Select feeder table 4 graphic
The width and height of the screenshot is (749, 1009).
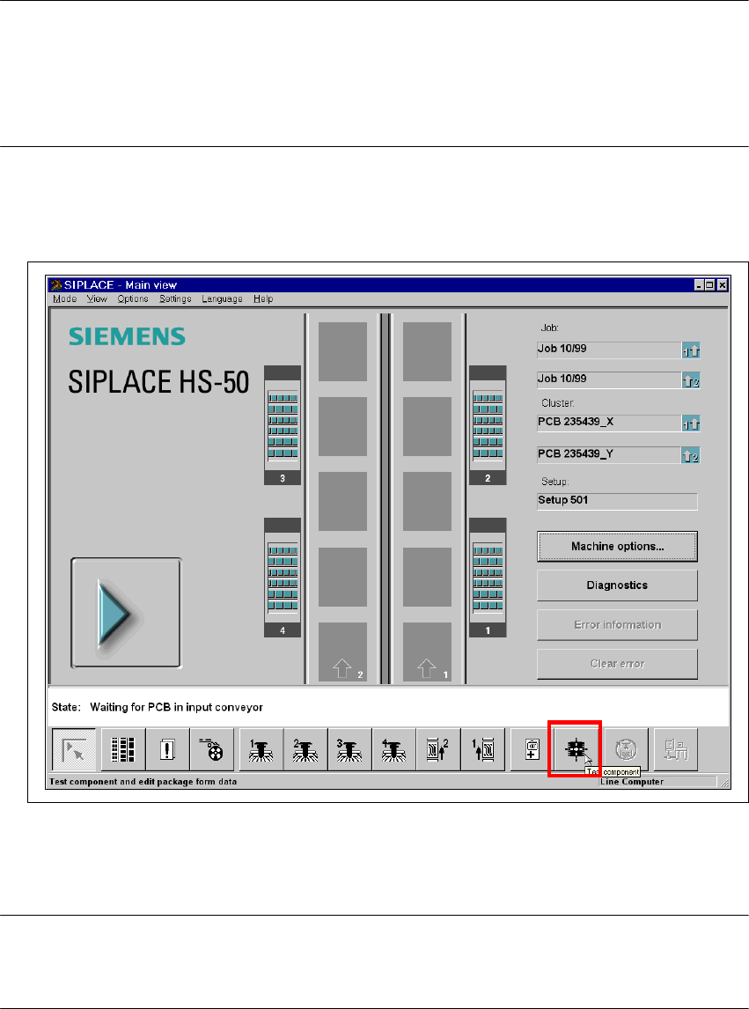283,578
